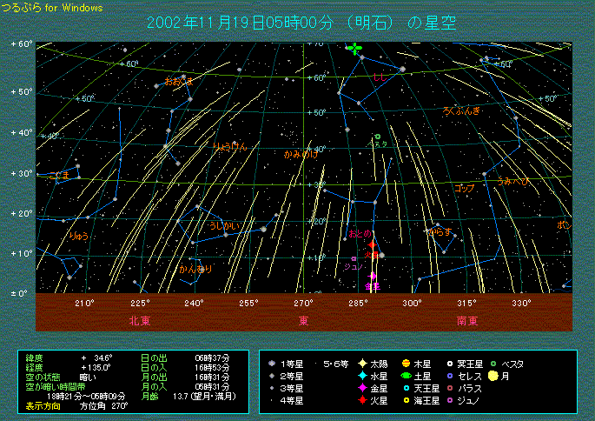Select the magenta Venus marker on the star map
This screenshot has width=595, height=421.
pos(374,276)
